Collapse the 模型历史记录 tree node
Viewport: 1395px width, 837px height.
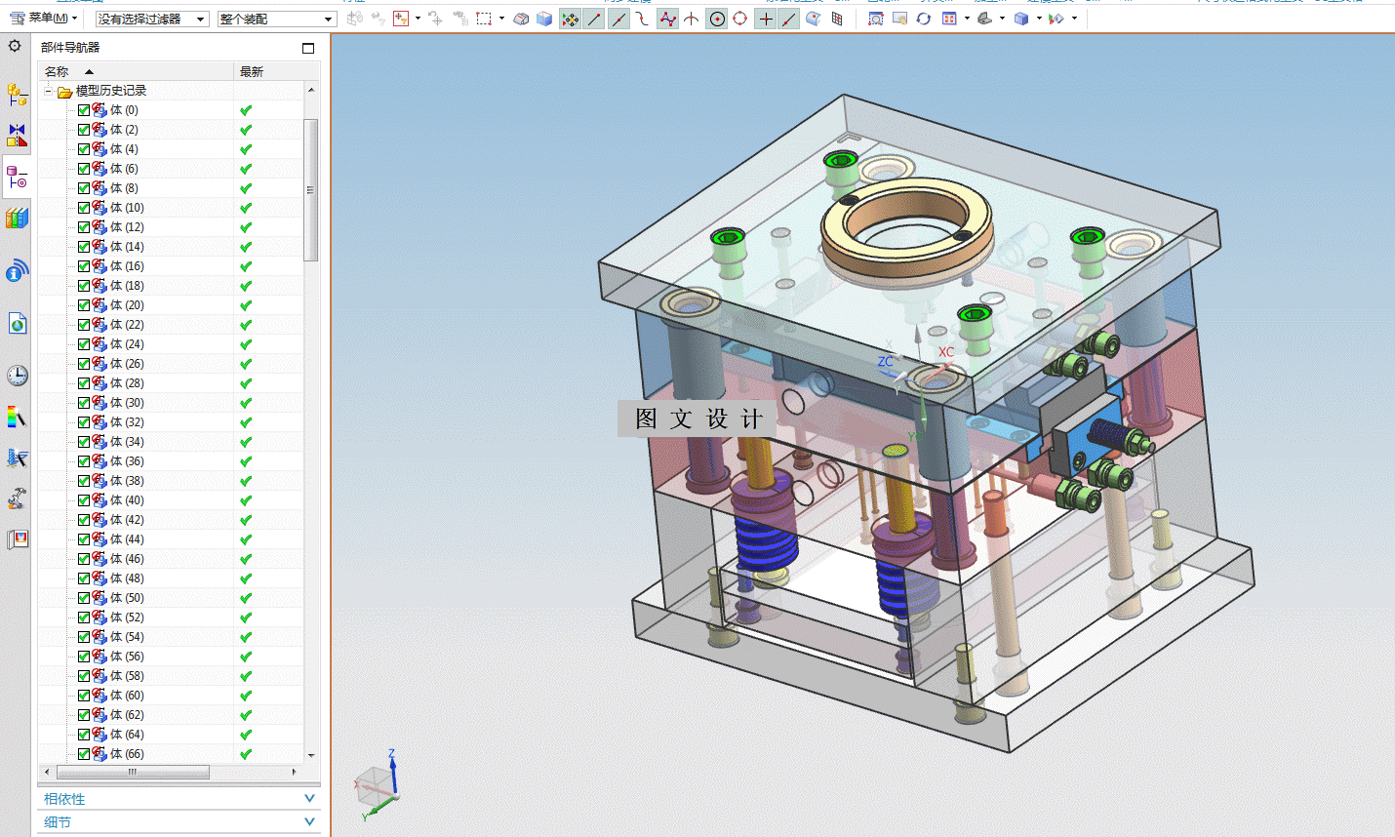pyautogui.click(x=48, y=91)
